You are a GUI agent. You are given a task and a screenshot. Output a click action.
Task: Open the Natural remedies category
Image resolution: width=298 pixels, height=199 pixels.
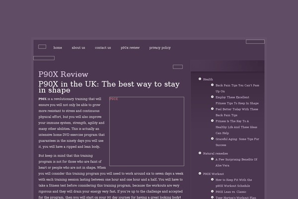[216, 153]
